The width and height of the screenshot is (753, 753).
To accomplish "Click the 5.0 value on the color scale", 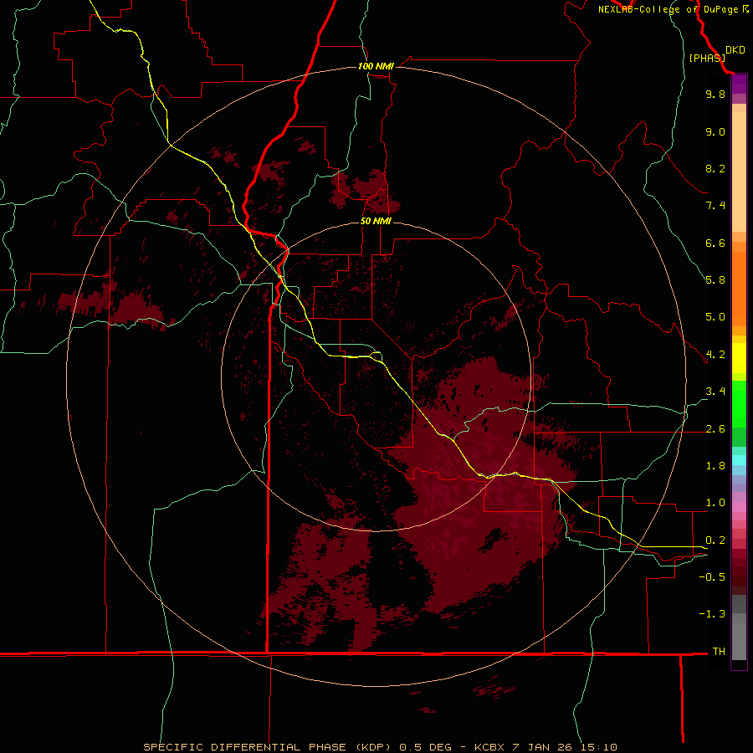I will 715,317.
